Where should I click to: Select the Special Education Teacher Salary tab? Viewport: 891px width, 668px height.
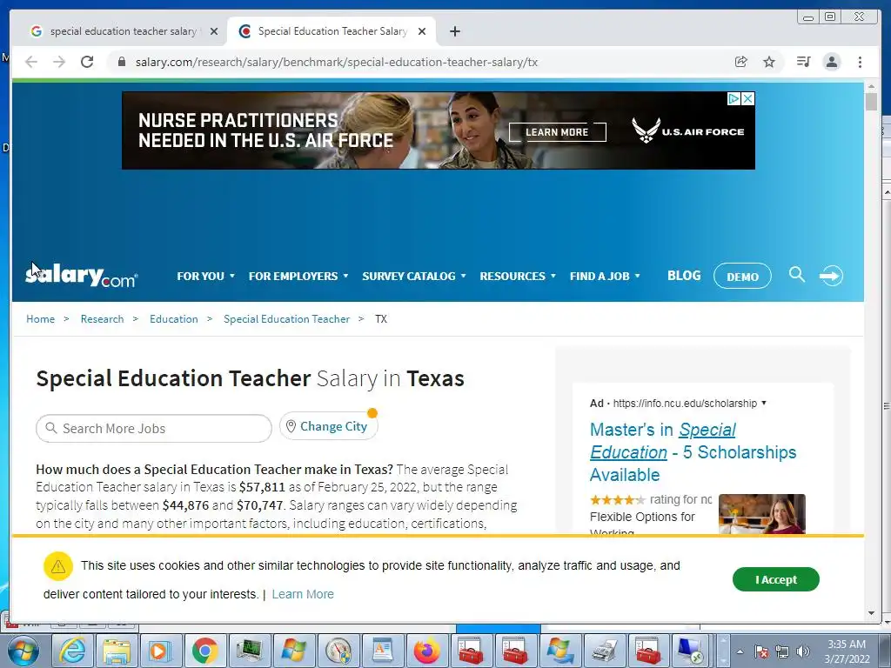click(x=332, y=31)
